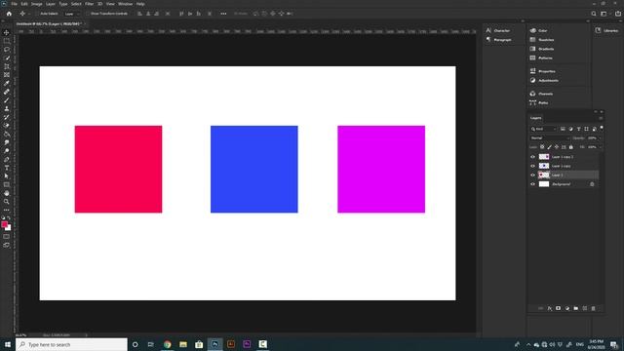Open the workspace switcher at top right
The height and width of the screenshot is (351, 624).
pos(604,14)
